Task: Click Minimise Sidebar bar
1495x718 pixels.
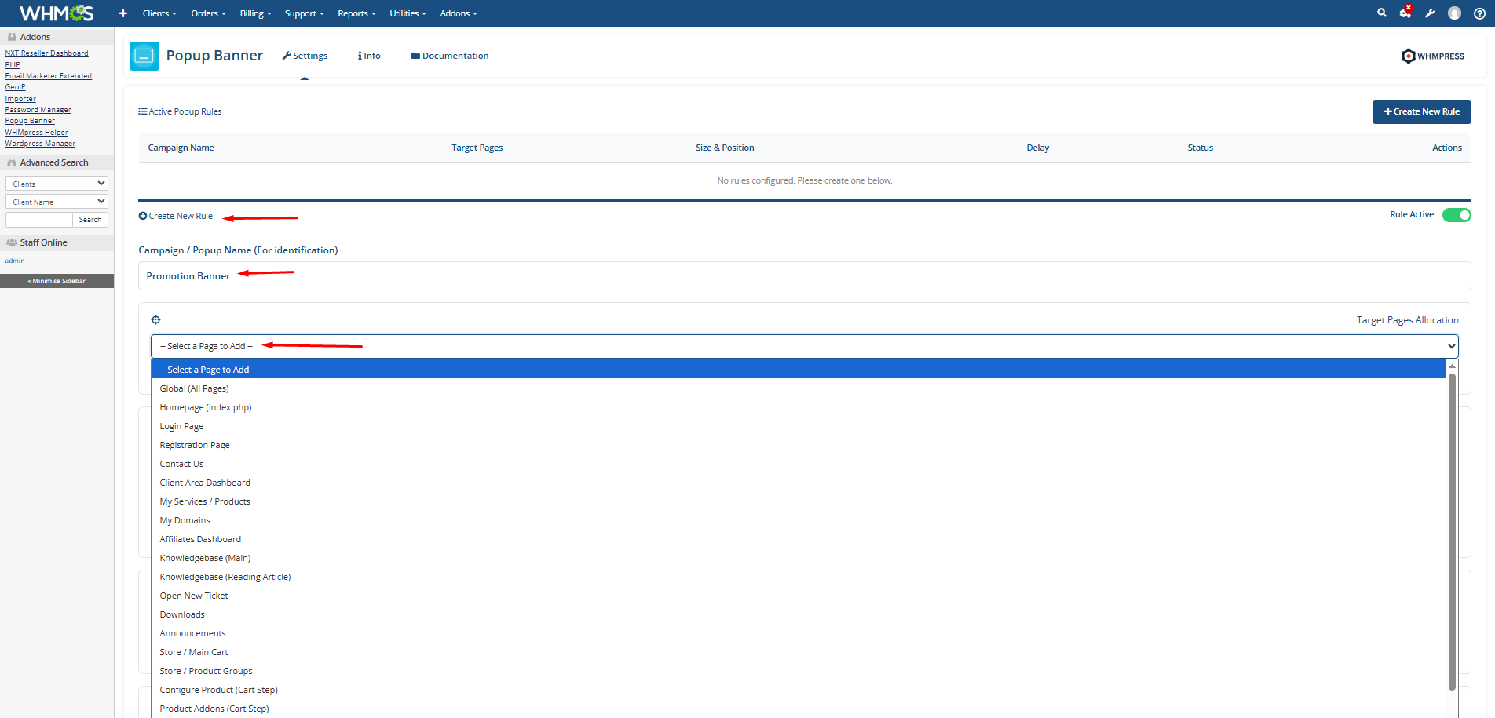Action: [x=57, y=281]
